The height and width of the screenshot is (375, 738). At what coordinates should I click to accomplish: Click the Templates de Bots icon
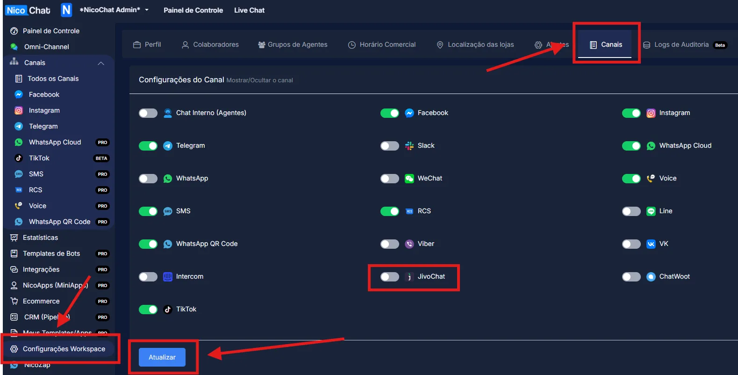(x=14, y=253)
